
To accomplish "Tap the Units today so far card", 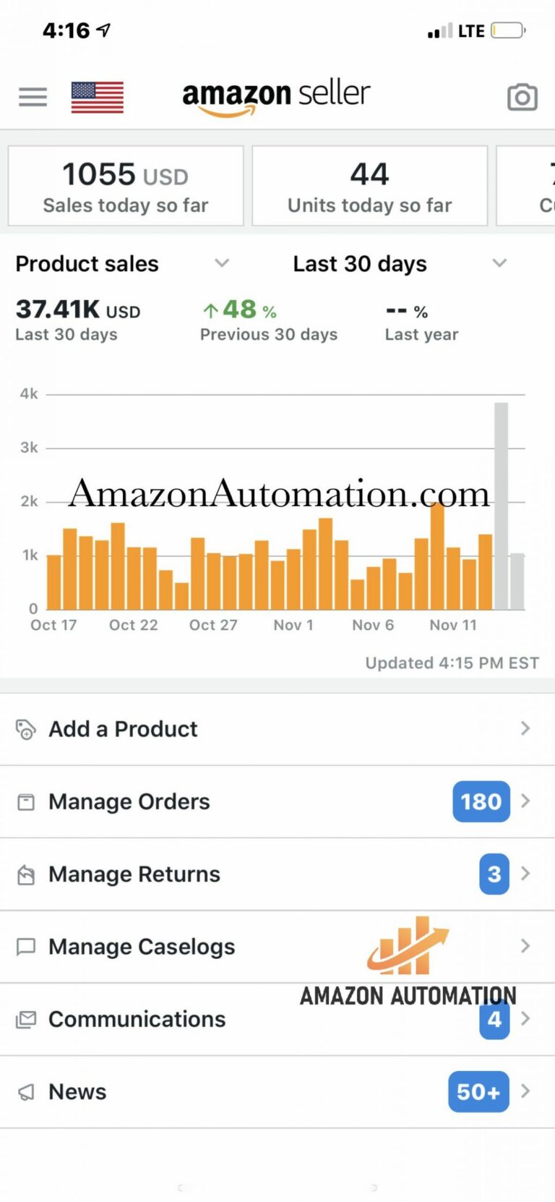I will pos(369,186).
